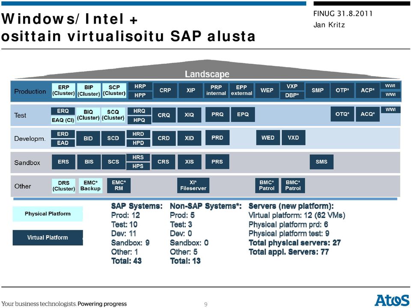Click the 'Total: 43' SAP systems line
411x308 pixels.
pos(126,261)
